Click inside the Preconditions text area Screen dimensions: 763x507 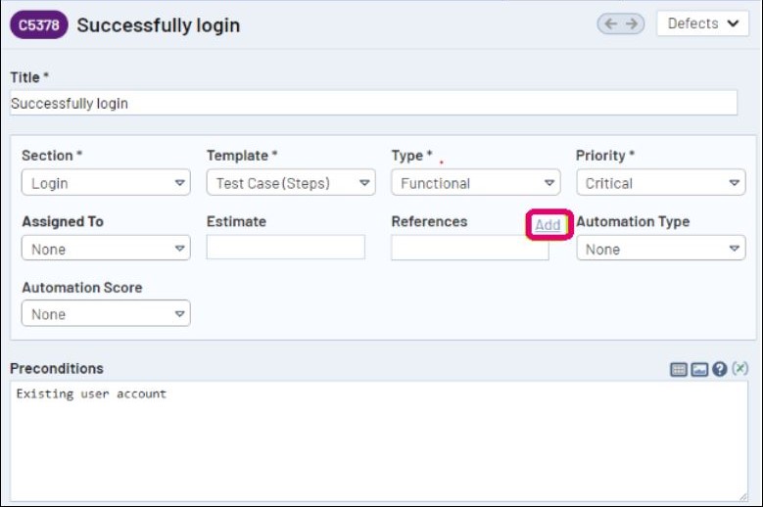click(x=378, y=440)
